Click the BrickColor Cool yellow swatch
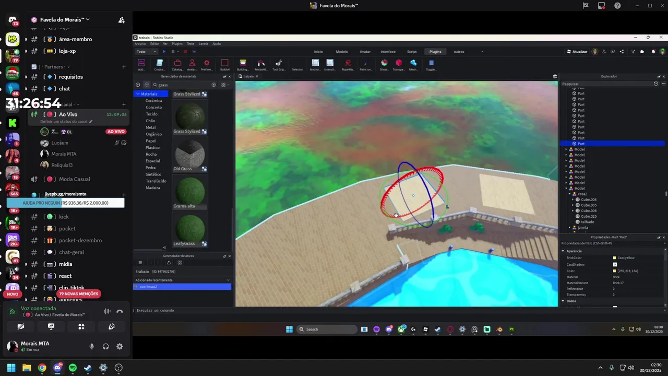Screen dimensions: 668x376 [x=615, y=258]
